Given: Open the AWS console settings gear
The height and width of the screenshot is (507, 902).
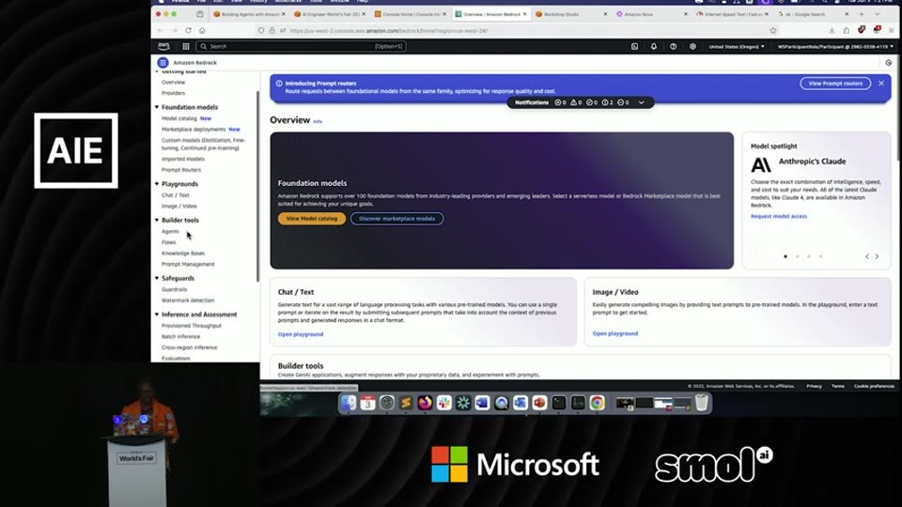Looking at the screenshot, I should pyautogui.click(x=692, y=47).
